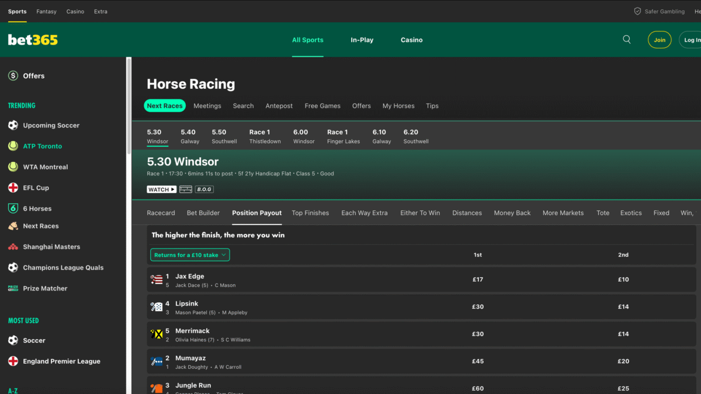The width and height of the screenshot is (701, 394).
Task: Select Tote market tab
Action: (x=603, y=213)
